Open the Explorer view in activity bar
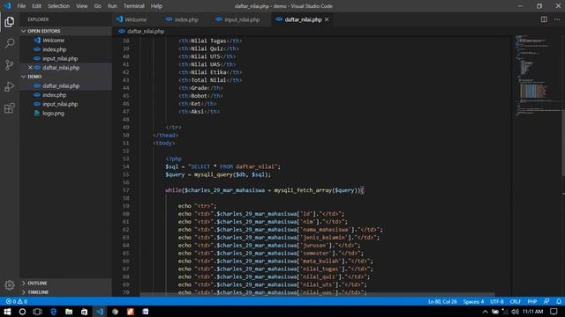 tap(10, 22)
